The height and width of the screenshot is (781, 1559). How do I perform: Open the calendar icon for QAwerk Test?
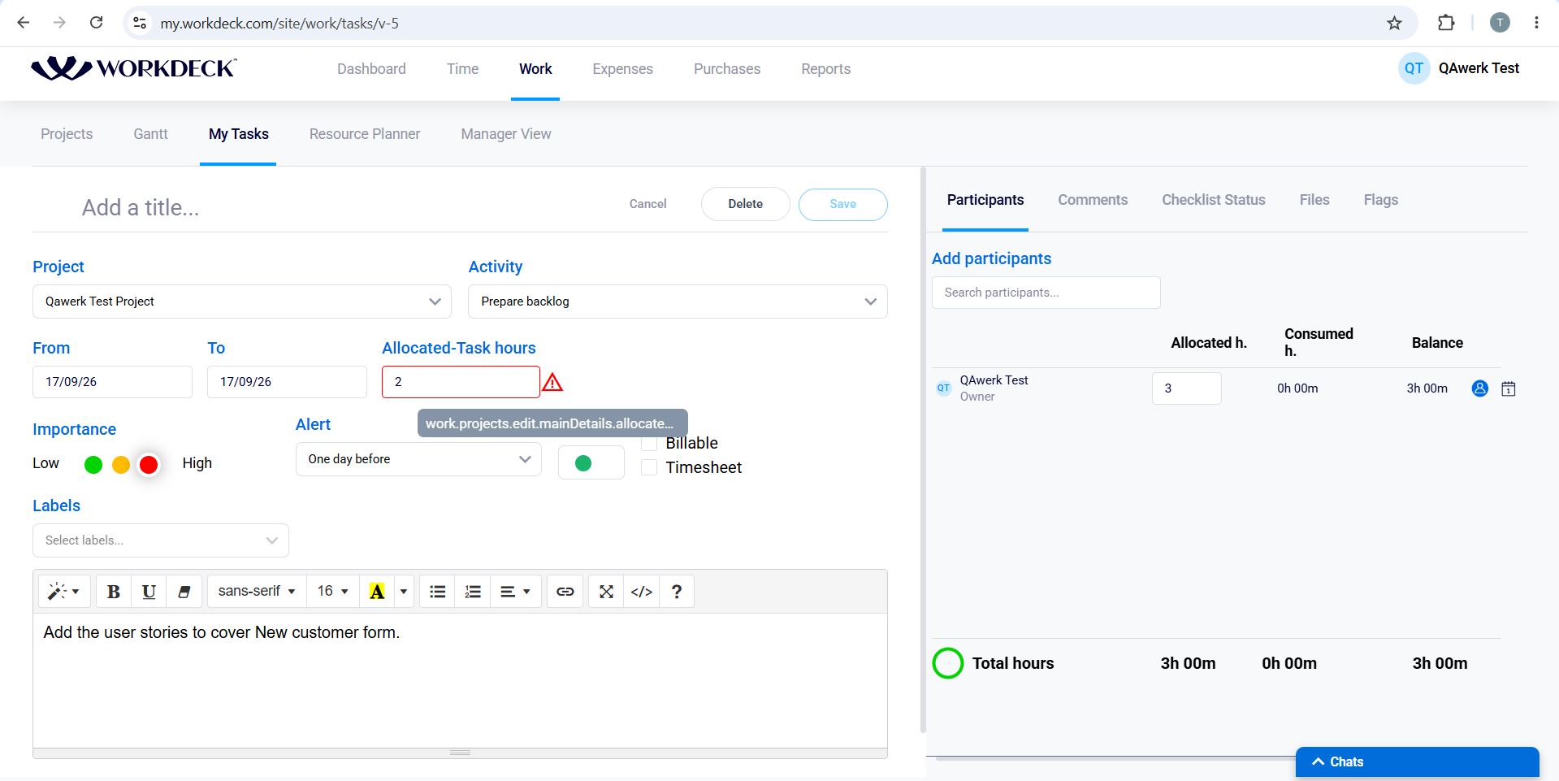tap(1509, 388)
